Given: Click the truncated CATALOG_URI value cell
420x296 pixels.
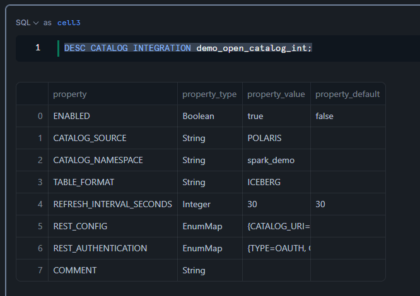Looking at the screenshot, I should coord(276,226).
